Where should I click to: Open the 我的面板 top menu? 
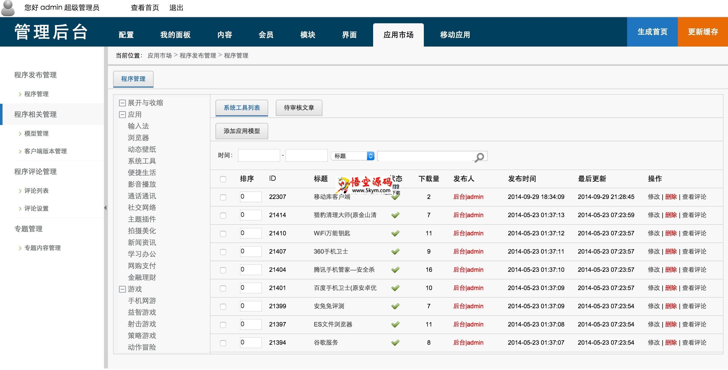tap(175, 35)
